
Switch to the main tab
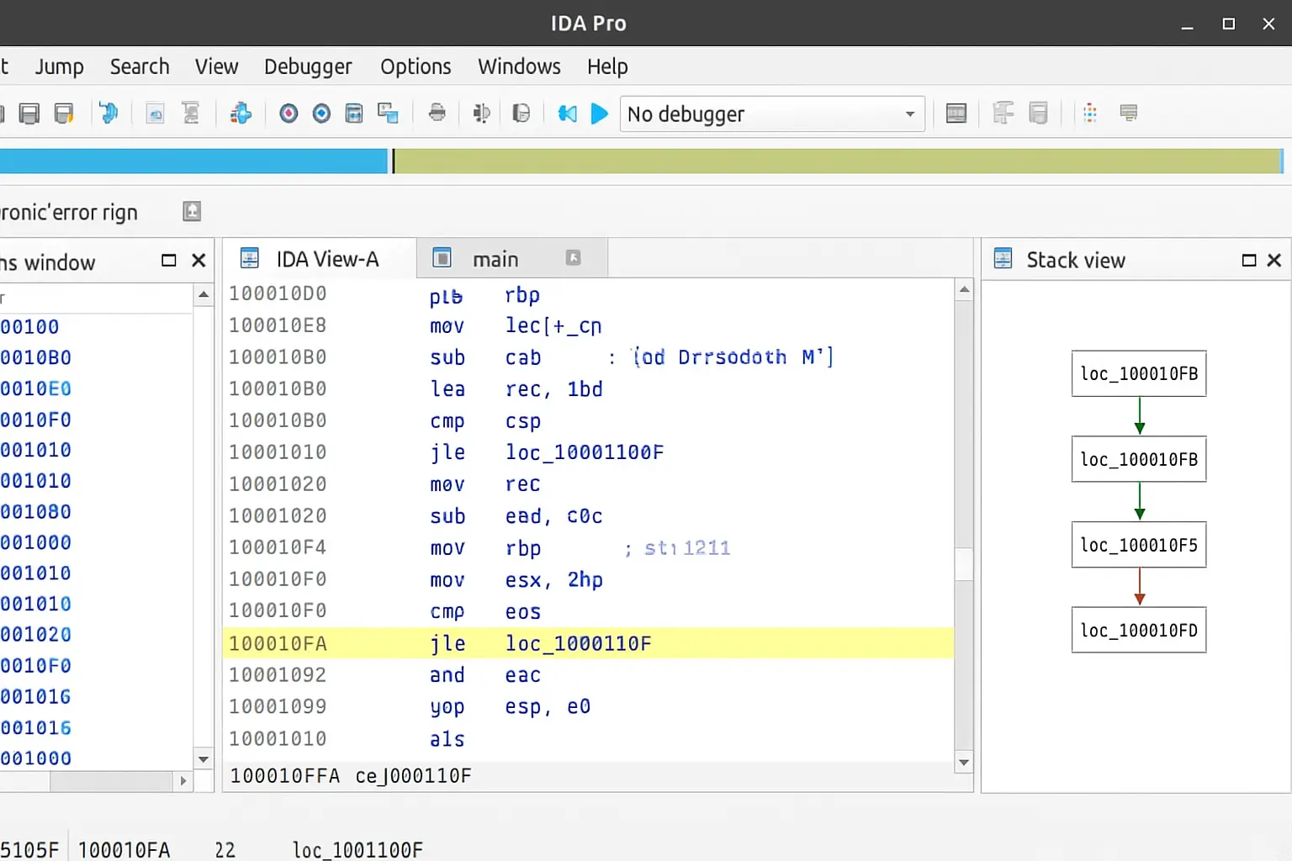pyautogui.click(x=496, y=258)
